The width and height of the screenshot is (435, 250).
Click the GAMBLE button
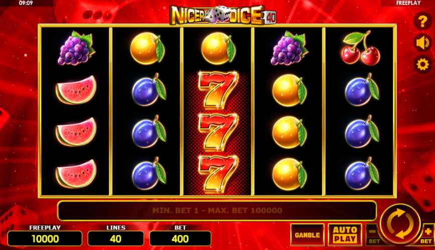click(x=307, y=235)
